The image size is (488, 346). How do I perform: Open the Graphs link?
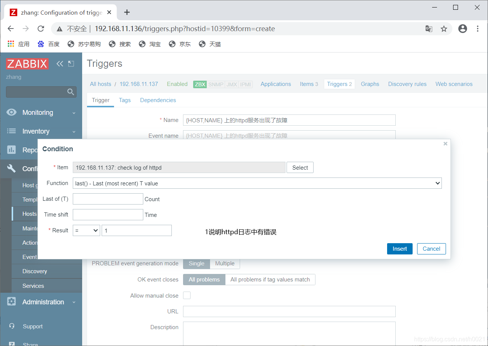(370, 84)
